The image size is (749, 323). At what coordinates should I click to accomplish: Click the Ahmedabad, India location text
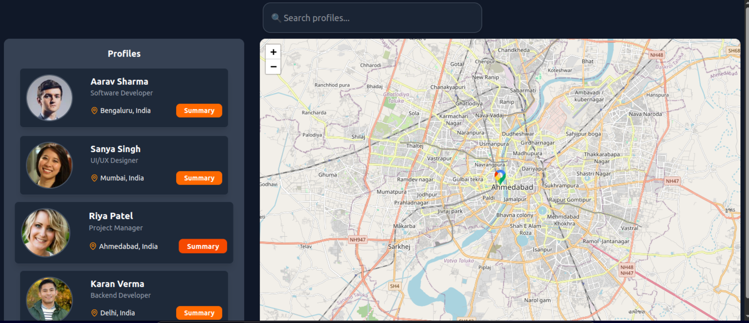(128, 246)
